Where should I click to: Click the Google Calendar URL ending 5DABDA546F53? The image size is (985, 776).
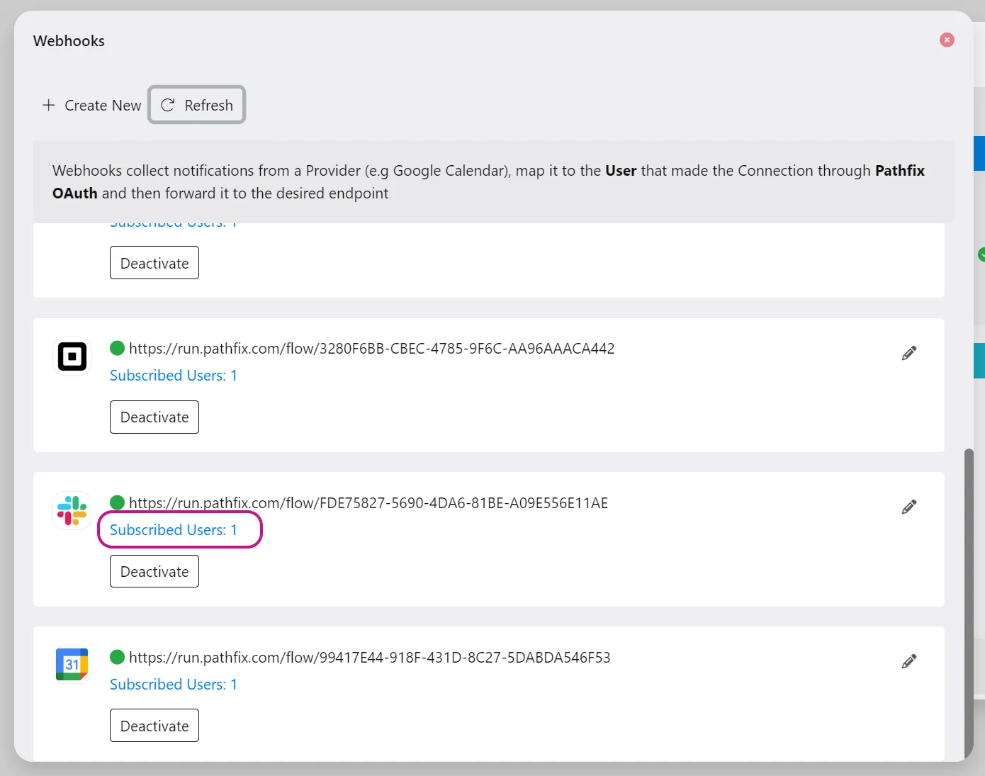[370, 658]
